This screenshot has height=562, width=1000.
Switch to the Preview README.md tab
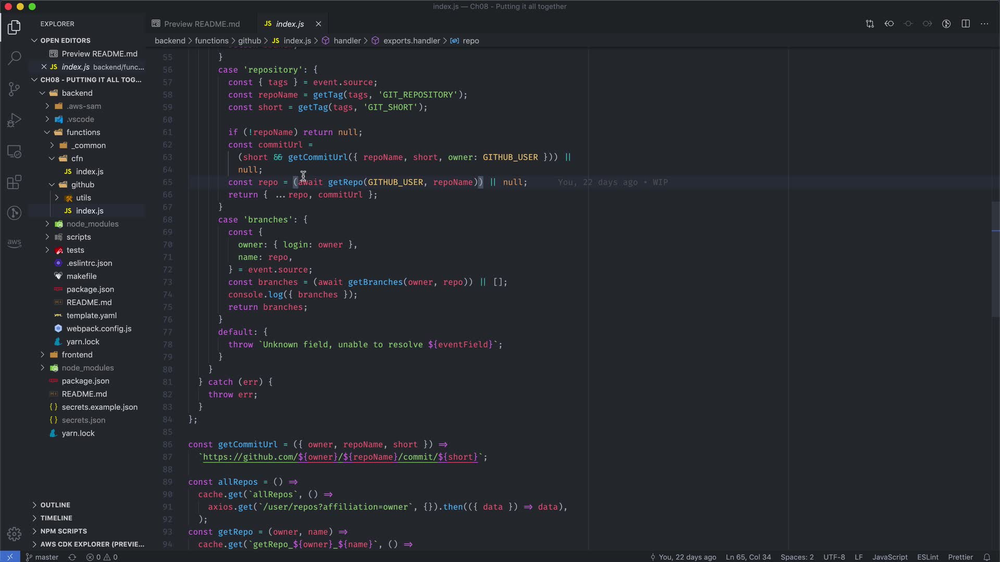[202, 24]
